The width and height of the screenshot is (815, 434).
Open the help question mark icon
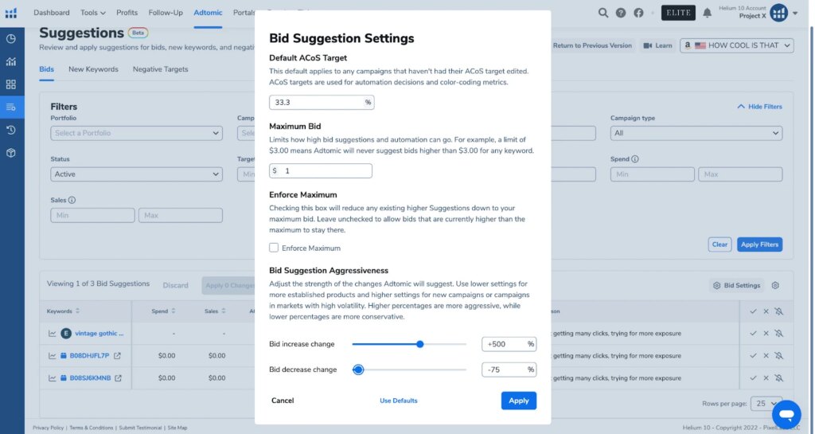coord(621,13)
